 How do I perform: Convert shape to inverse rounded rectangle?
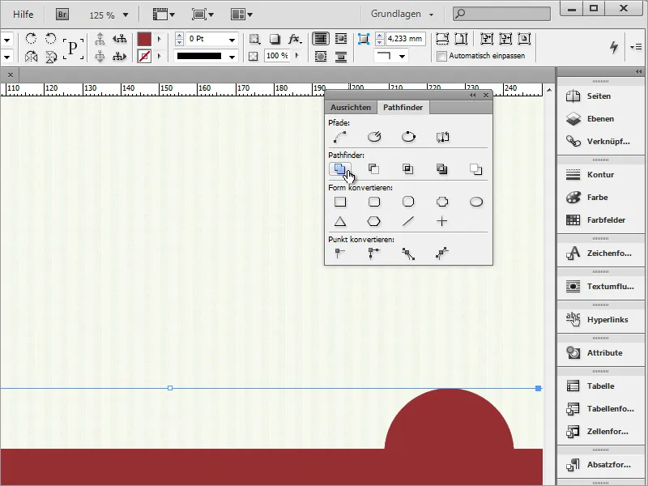point(442,202)
